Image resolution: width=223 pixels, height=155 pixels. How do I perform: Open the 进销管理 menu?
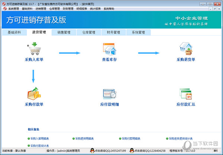(41, 9)
